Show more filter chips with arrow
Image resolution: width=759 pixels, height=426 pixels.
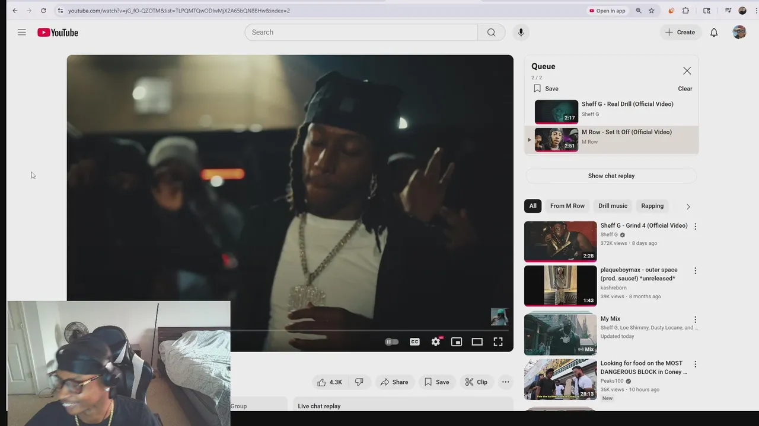point(688,206)
